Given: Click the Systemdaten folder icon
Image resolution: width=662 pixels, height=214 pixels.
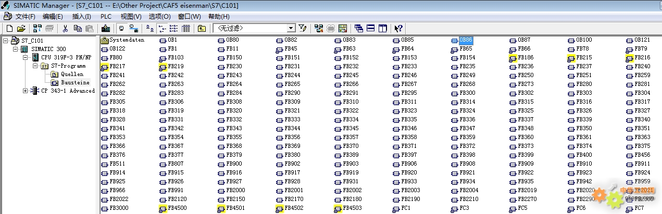Looking at the screenshot, I should click(105, 40).
